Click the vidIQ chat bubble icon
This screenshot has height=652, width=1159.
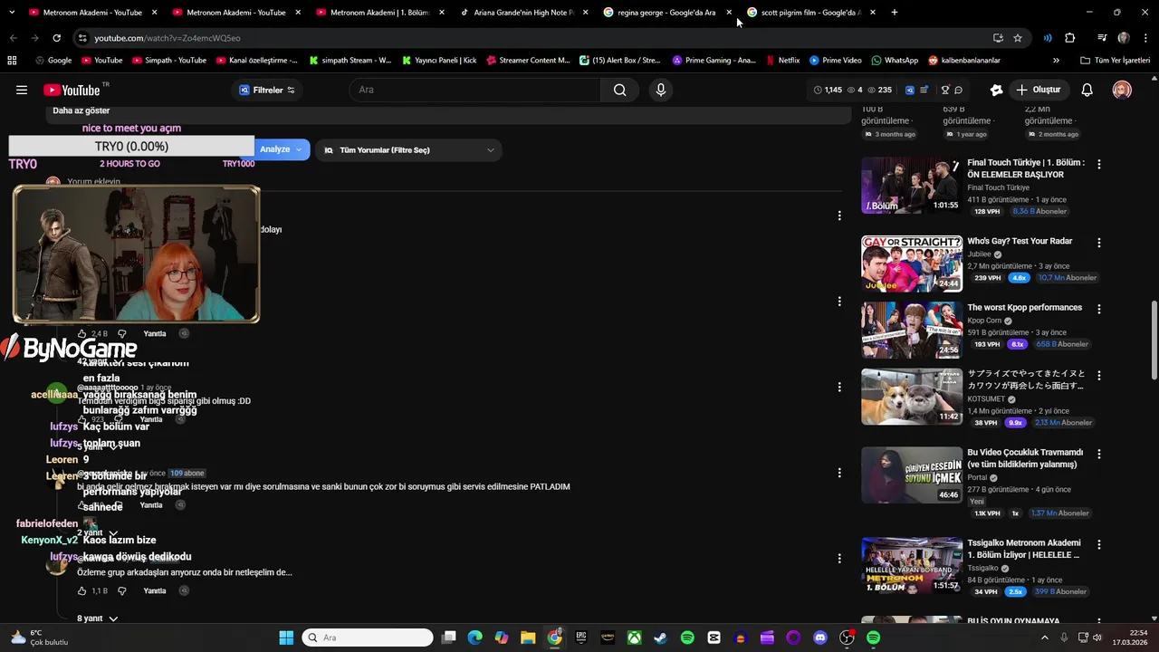958,90
